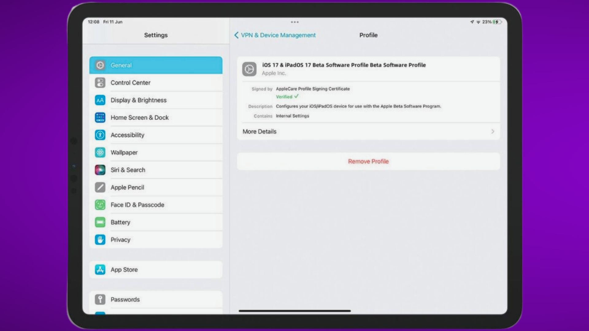Screen dimensions: 589x331
Task: Tap the 12:08 clock in status bar
Action: click(x=94, y=22)
